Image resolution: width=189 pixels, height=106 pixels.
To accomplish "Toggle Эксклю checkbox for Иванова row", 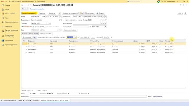I will [x=159, y=47].
